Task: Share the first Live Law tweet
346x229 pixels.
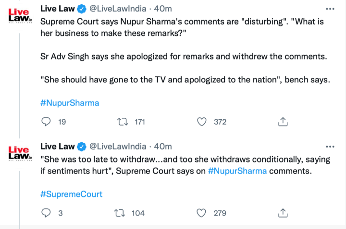Action: click(x=283, y=122)
